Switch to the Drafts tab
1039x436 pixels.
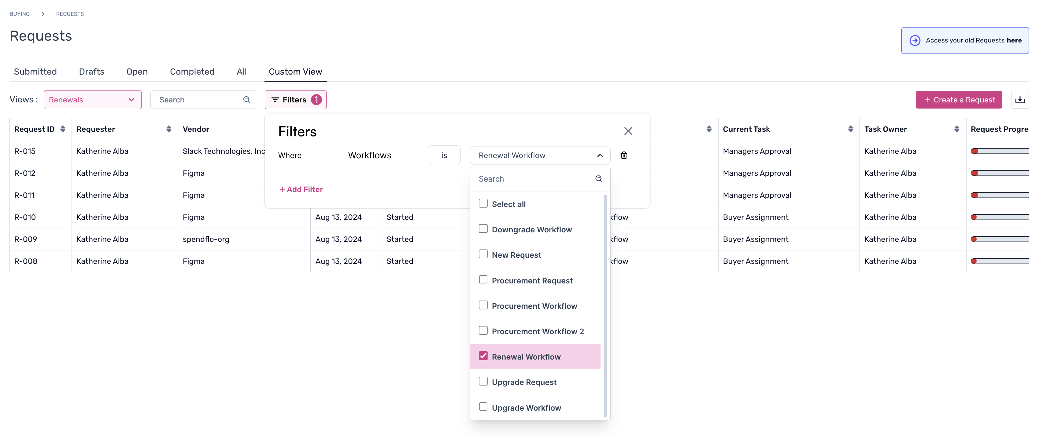tap(91, 72)
